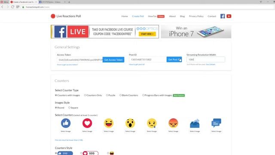The image size is (275, 155).
Task: Open the Create Poll nav item
Action: 138,16
